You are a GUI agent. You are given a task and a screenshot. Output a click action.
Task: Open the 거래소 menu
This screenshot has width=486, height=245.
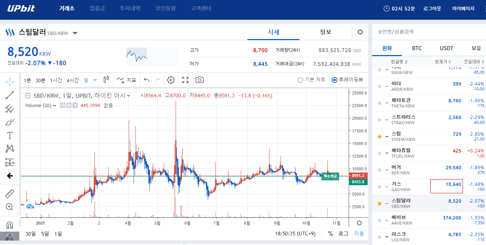(67, 8)
